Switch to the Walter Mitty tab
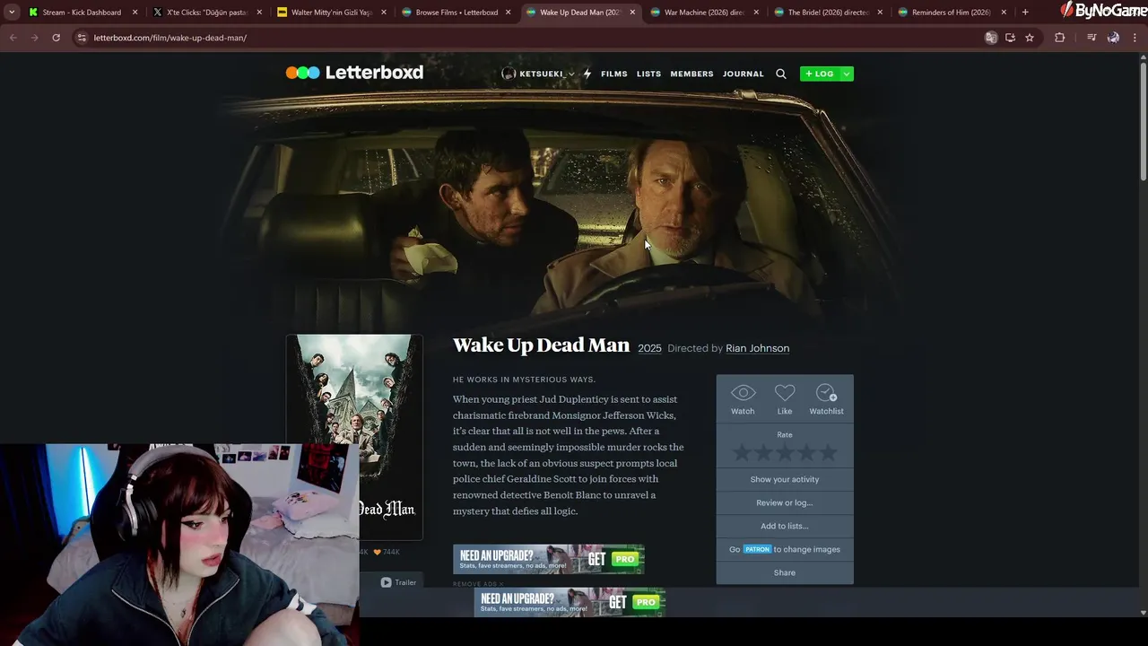The width and height of the screenshot is (1148, 646). (330, 13)
